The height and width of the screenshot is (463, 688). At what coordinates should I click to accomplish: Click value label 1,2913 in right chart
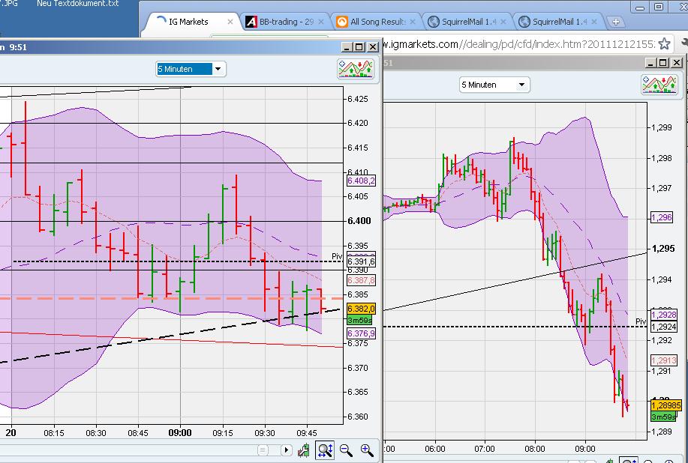click(x=664, y=360)
